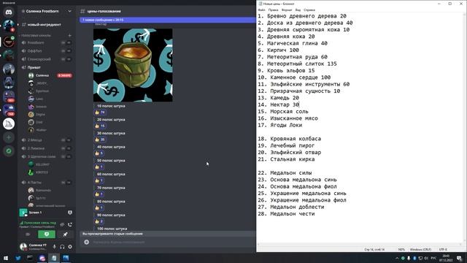
Task: React thumbs up on 10 полос штука
Action: (100, 113)
